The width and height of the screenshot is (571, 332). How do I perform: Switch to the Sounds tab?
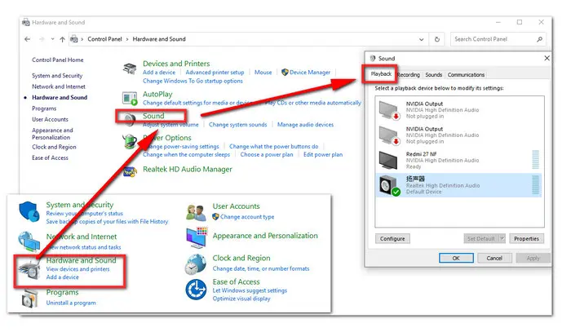pyautogui.click(x=433, y=74)
